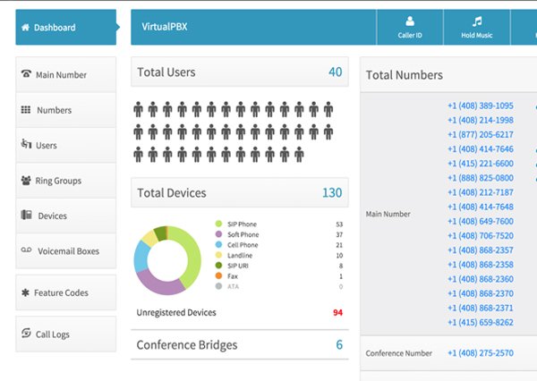
Task: Open Voicemail Boxes page
Action: [x=65, y=251]
